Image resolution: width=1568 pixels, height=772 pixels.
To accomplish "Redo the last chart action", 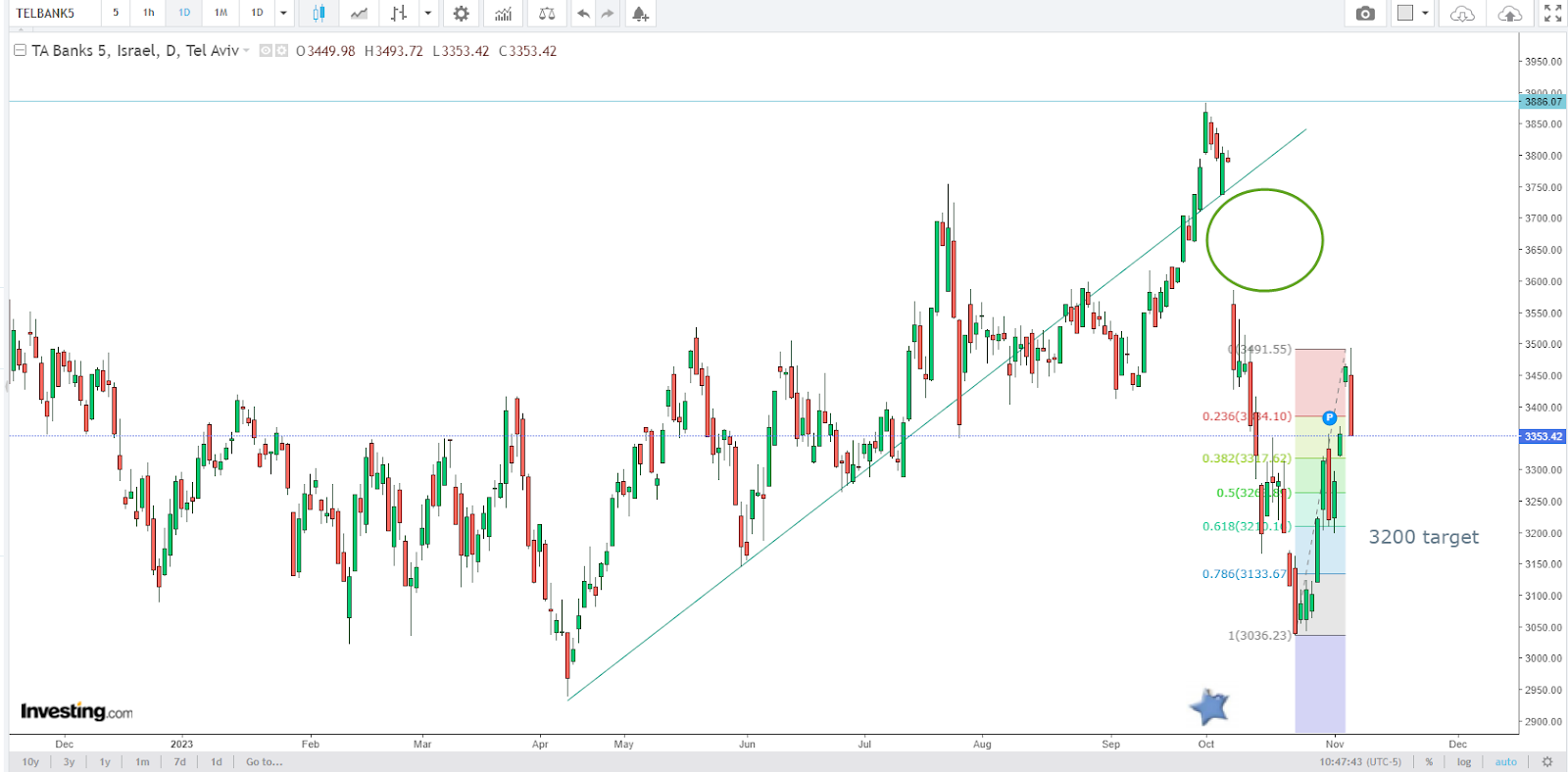I will [608, 13].
